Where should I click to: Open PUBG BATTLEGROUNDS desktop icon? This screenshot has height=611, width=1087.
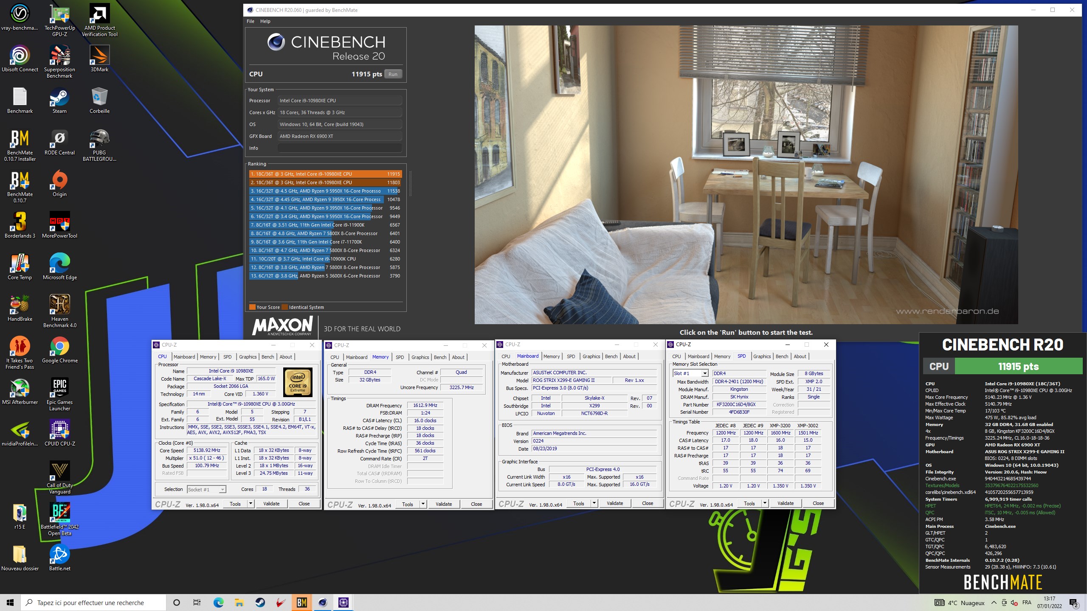(99, 145)
